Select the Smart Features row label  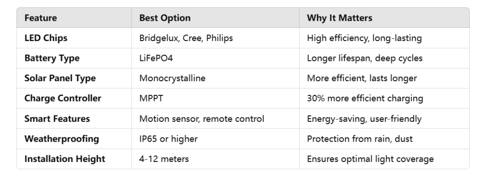pyautogui.click(x=57, y=119)
